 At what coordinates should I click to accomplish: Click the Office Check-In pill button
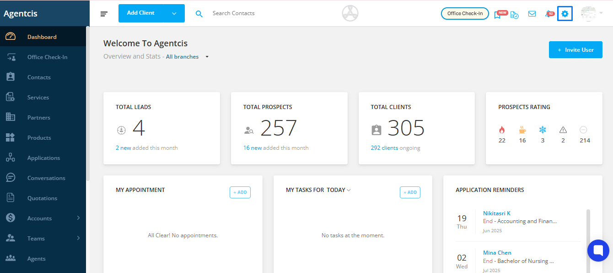(x=465, y=14)
